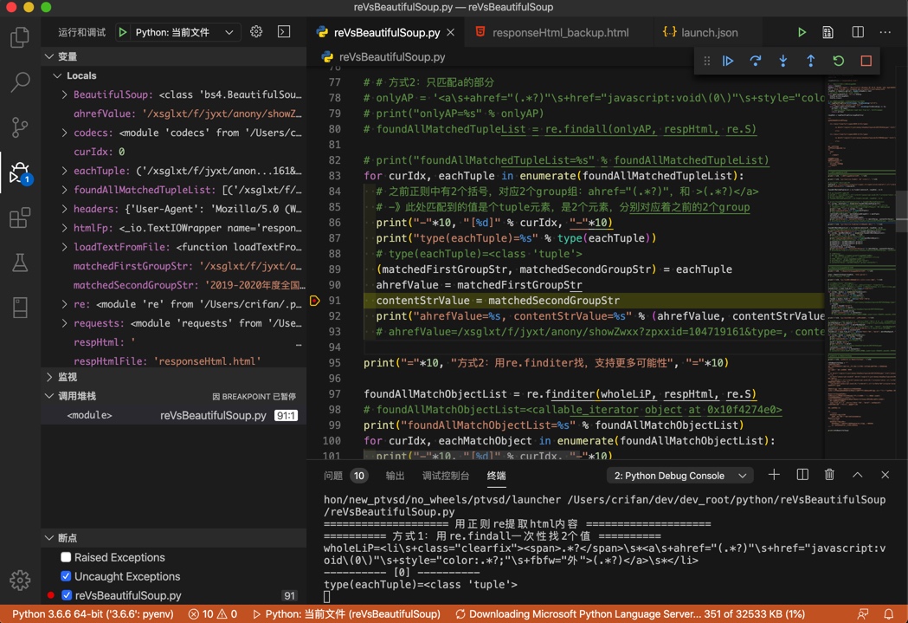The height and width of the screenshot is (623, 908).
Task: Open the Python Debug Console terminal selector
Action: coord(679,476)
